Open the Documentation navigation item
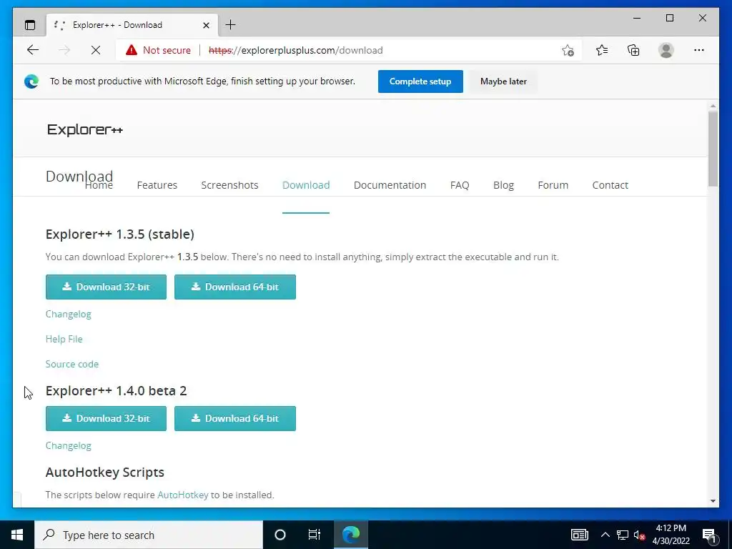 point(390,185)
